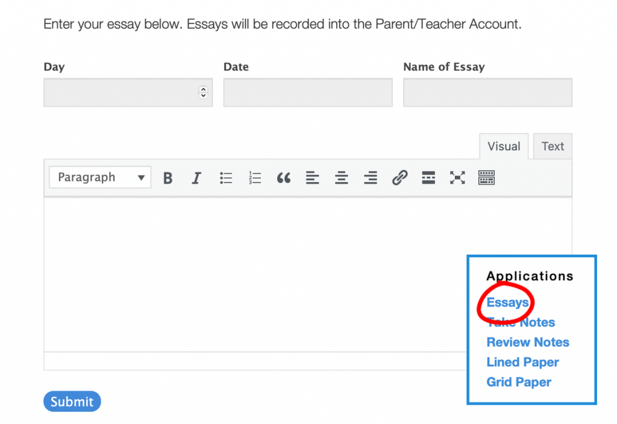Insert a hyperlink

pyautogui.click(x=399, y=178)
